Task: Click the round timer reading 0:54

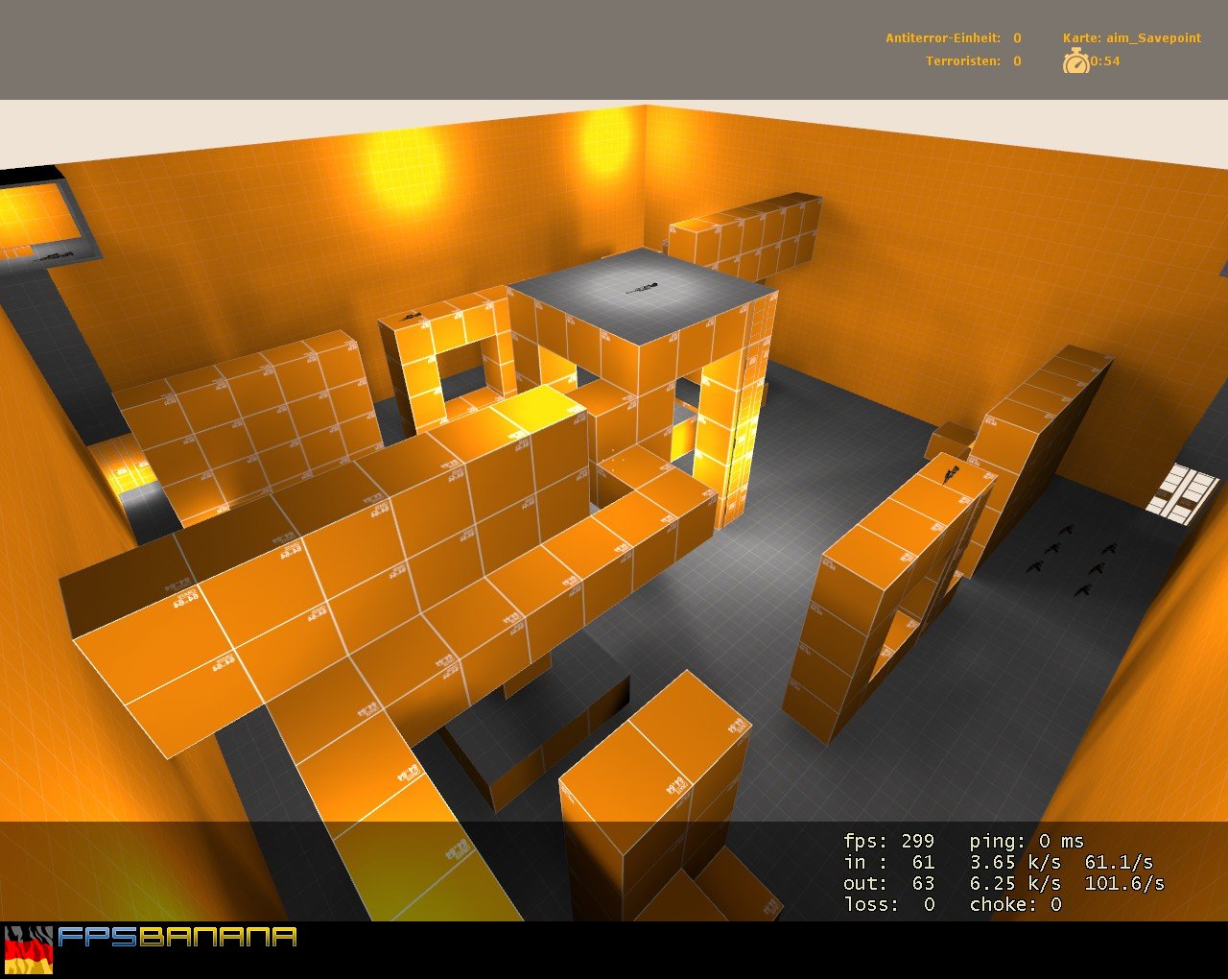Action: coord(1105,61)
